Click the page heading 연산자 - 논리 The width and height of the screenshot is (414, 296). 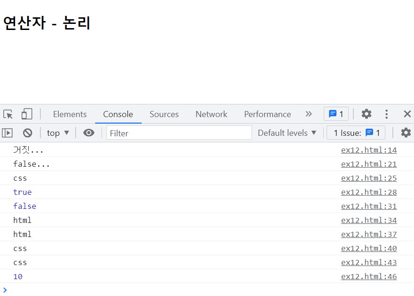point(47,23)
